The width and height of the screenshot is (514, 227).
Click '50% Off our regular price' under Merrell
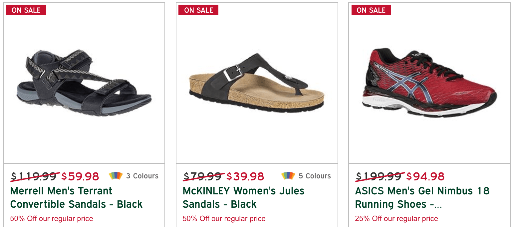click(x=52, y=219)
